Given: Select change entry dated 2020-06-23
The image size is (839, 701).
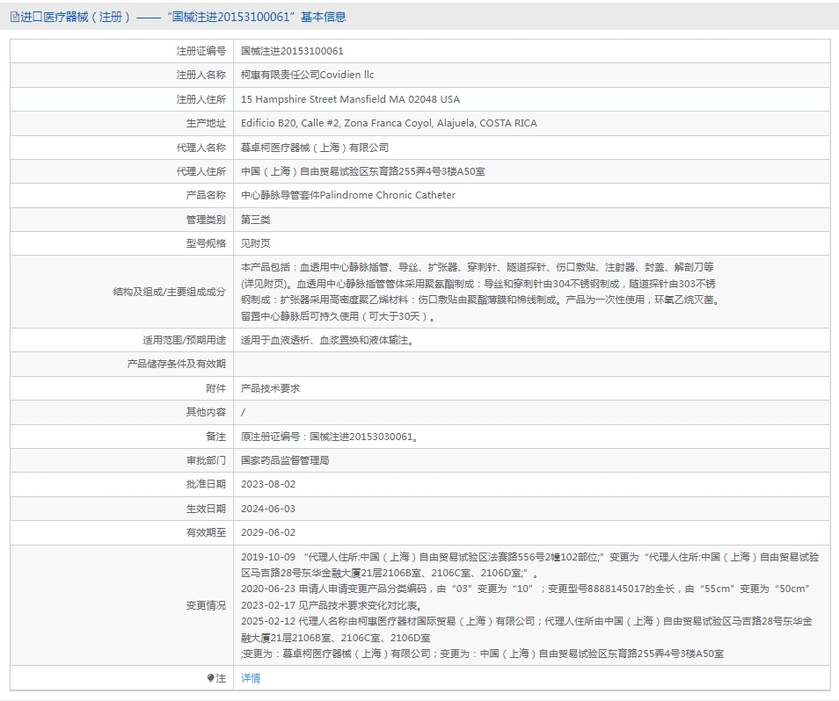Looking at the screenshot, I should [525, 589].
